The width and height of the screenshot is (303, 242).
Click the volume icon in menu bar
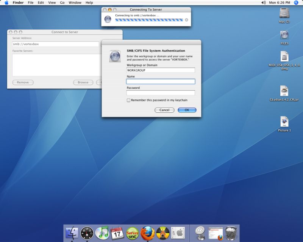pos(263,3)
